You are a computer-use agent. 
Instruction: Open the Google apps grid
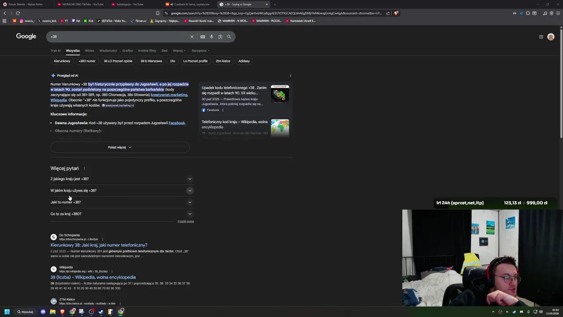pyautogui.click(x=541, y=37)
